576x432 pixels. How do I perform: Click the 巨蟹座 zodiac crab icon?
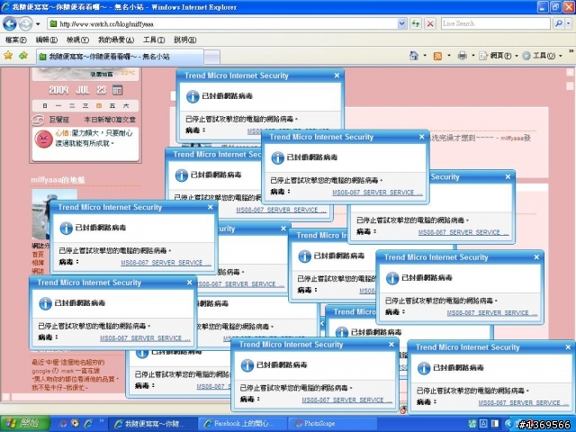(38, 120)
